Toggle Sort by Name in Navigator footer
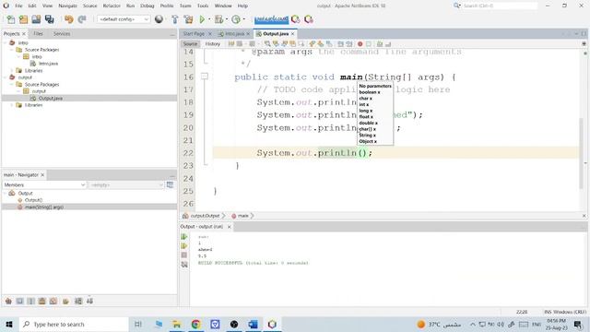This screenshot has width=590, height=332. [78, 301]
